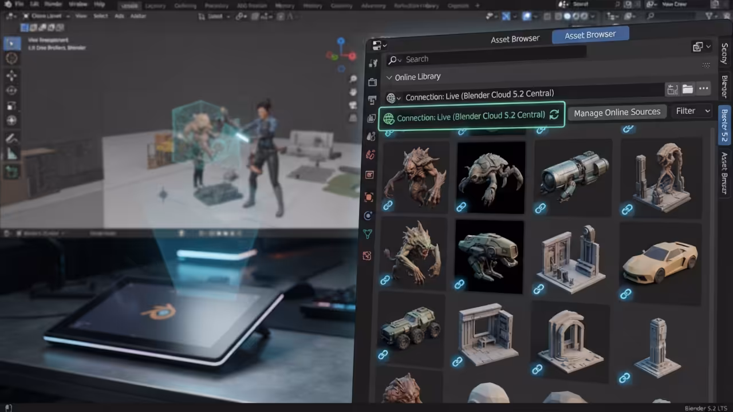Click the folder icon beside connection row
Screen dimensions: 733x412
tap(688, 89)
